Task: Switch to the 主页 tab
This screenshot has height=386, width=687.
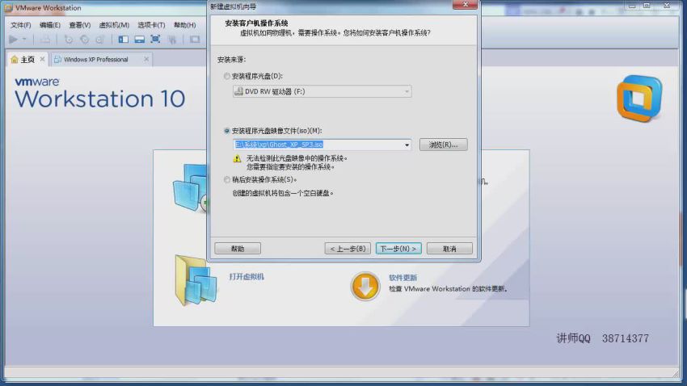Action: point(27,59)
